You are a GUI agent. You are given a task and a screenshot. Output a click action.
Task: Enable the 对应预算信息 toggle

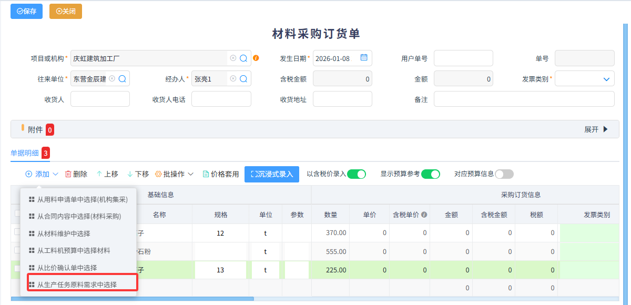[503, 174]
